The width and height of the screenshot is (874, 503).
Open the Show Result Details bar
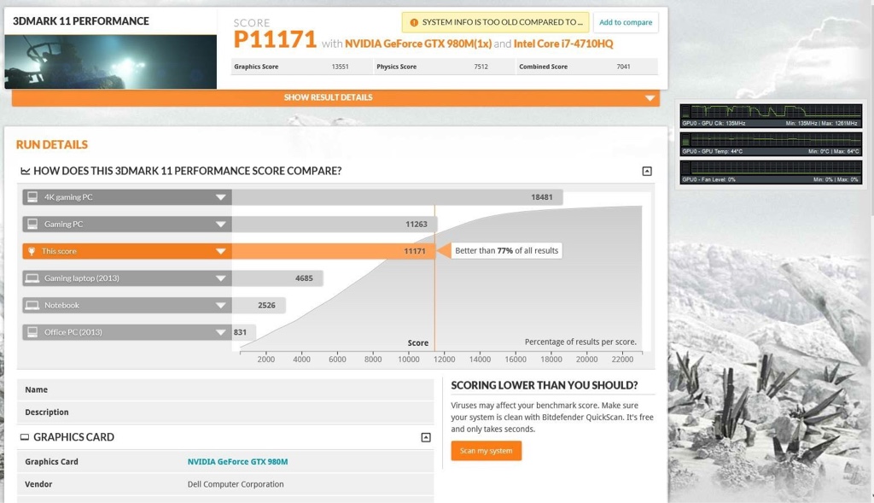click(x=335, y=97)
